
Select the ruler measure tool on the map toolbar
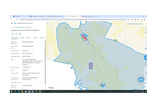click(146, 33)
